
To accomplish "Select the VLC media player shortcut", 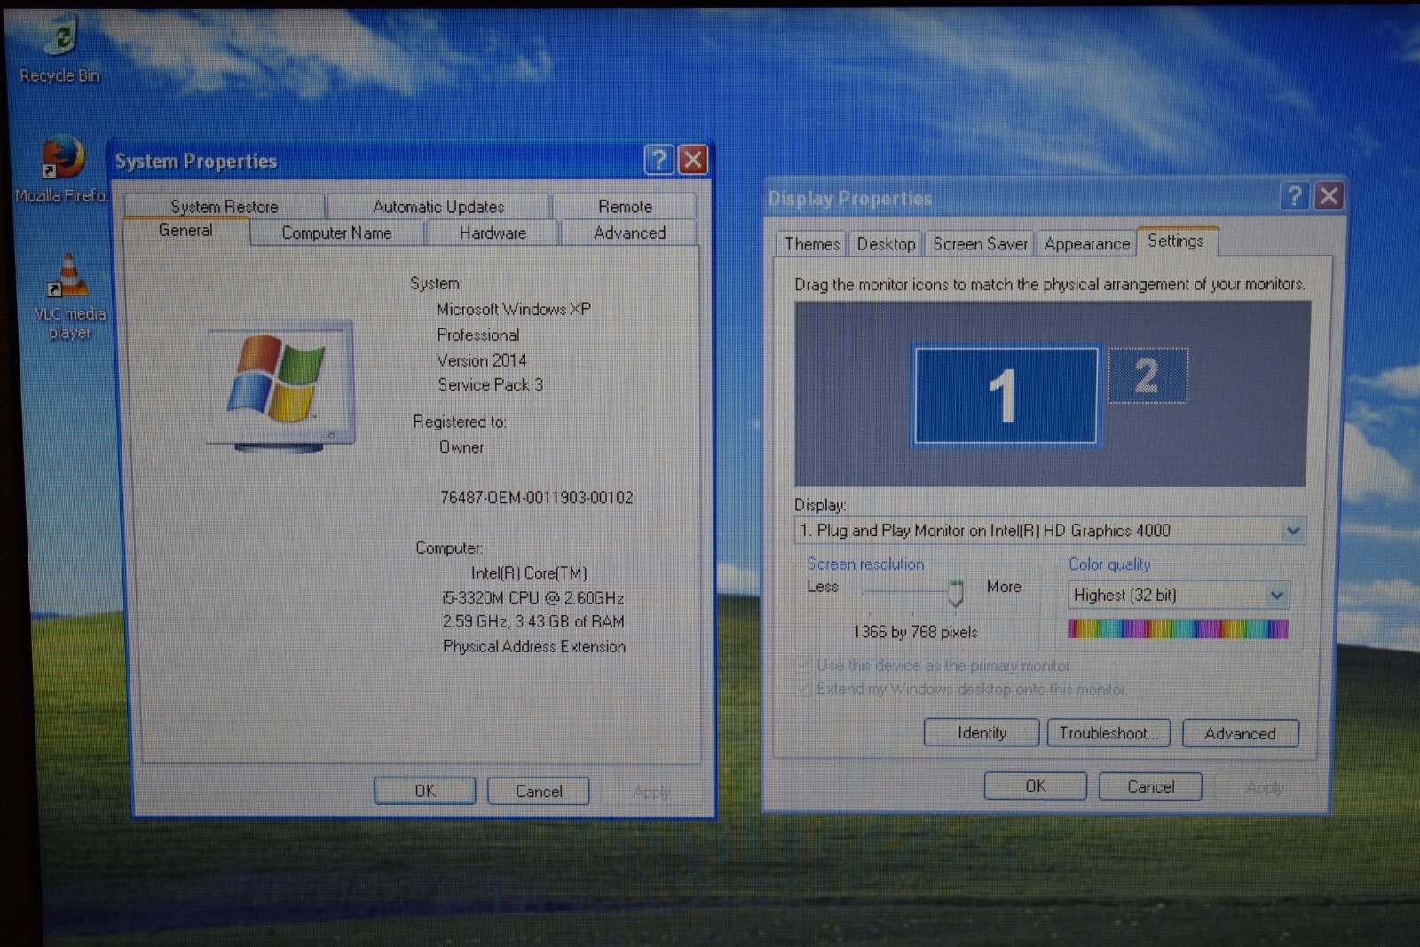I will click(69, 297).
